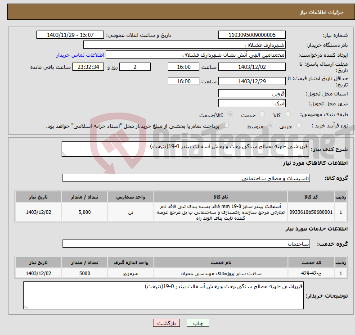The image size is (355, 335).
Task: Click the جزئیات اطلاعات نیاز page header
Action: [181, 12]
